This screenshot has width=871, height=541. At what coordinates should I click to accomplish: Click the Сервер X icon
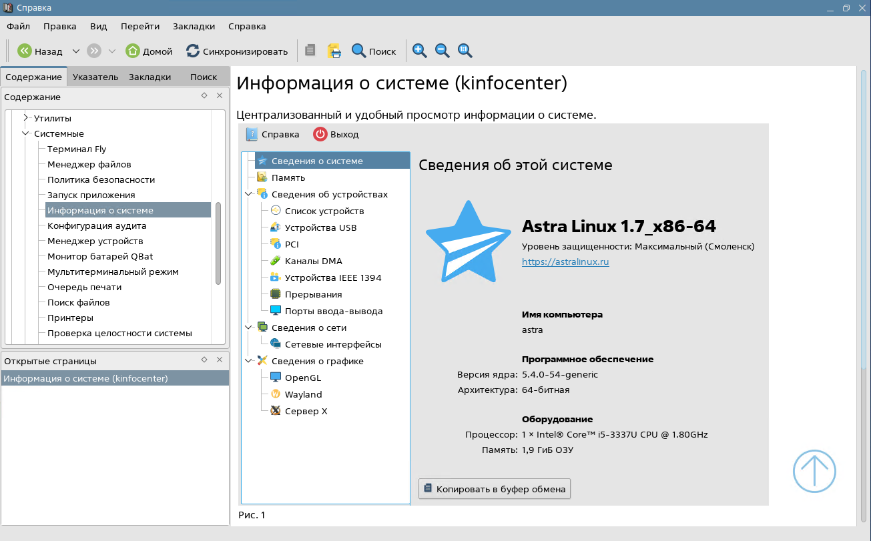[276, 411]
